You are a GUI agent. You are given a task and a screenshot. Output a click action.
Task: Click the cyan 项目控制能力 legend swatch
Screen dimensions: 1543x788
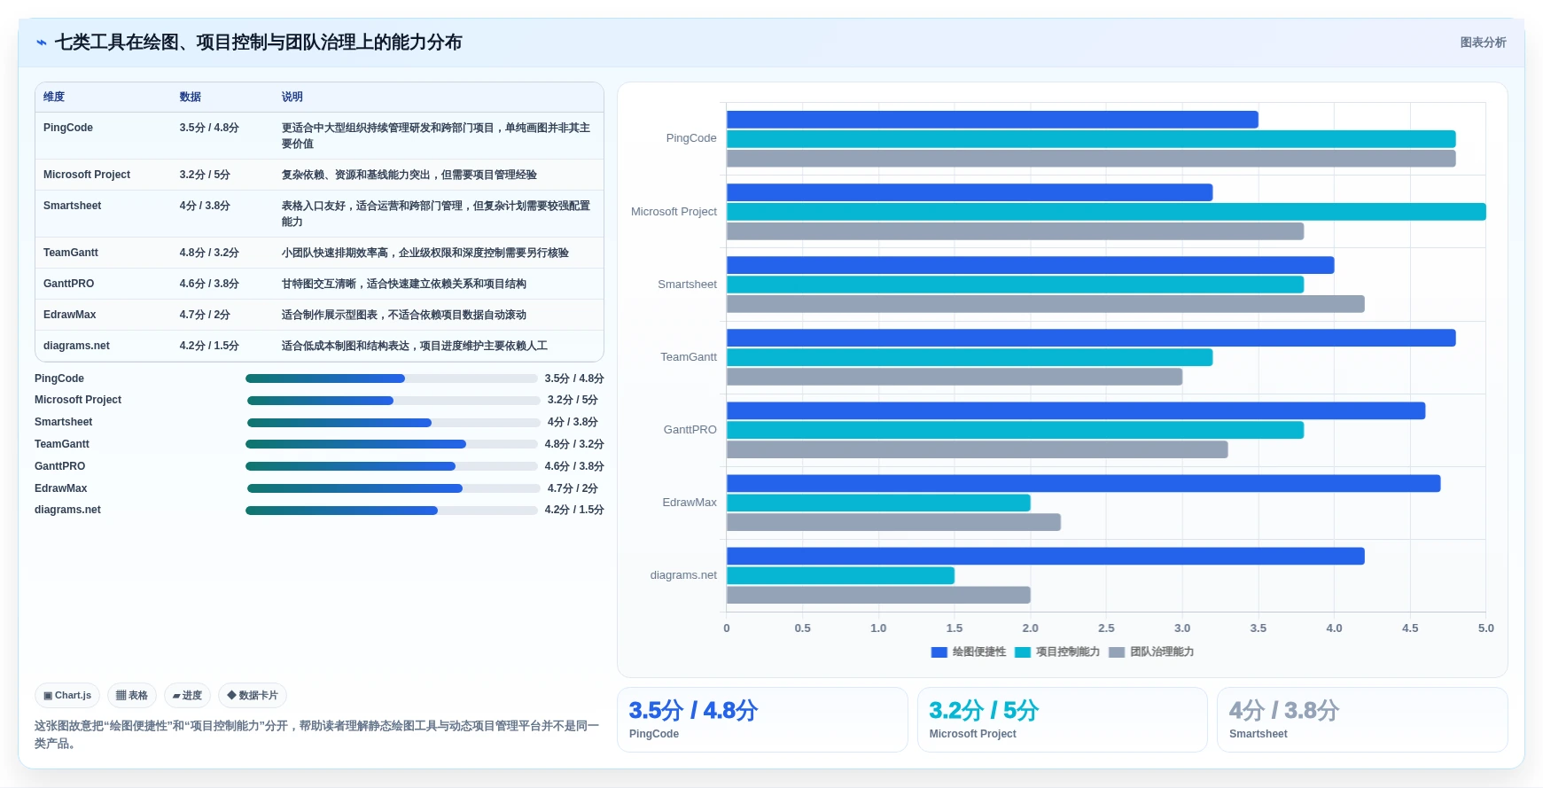point(1023,652)
